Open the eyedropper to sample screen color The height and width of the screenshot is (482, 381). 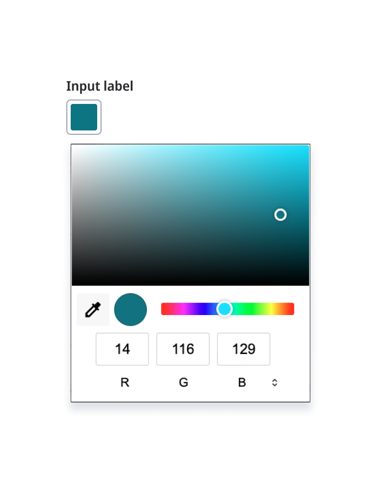pyautogui.click(x=93, y=309)
